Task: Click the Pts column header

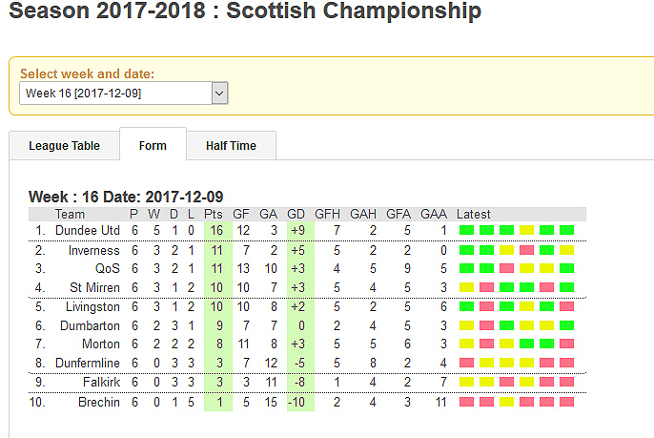Action: (214, 214)
